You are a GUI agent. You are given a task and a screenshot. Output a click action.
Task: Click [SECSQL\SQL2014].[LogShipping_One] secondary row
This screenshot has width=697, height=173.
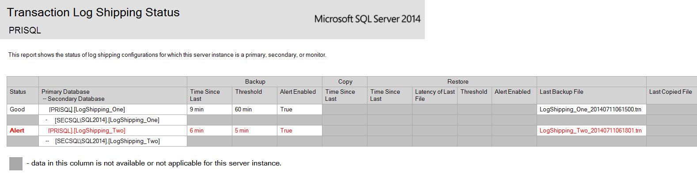pyautogui.click(x=113, y=120)
